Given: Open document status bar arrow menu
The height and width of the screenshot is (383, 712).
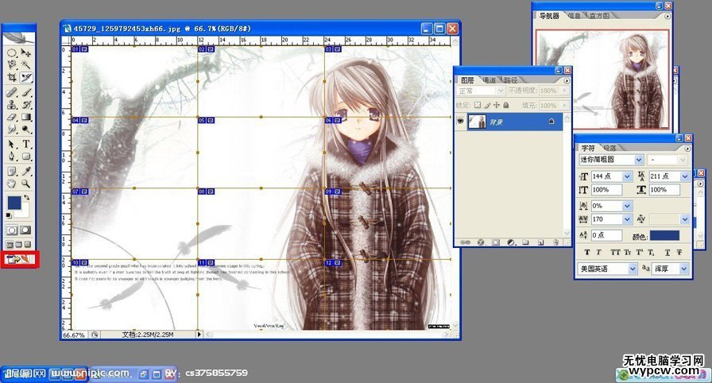Looking at the screenshot, I should point(199,335).
